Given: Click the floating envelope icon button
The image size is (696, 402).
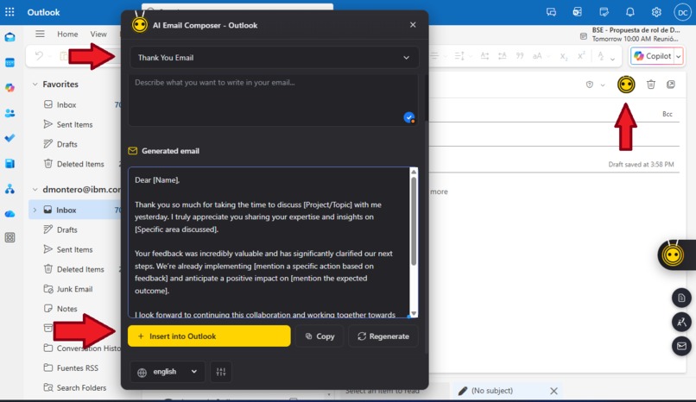Looking at the screenshot, I should pyautogui.click(x=681, y=346).
